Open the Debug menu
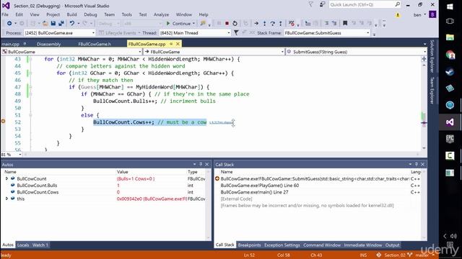The image size is (462, 259). (x=90, y=14)
